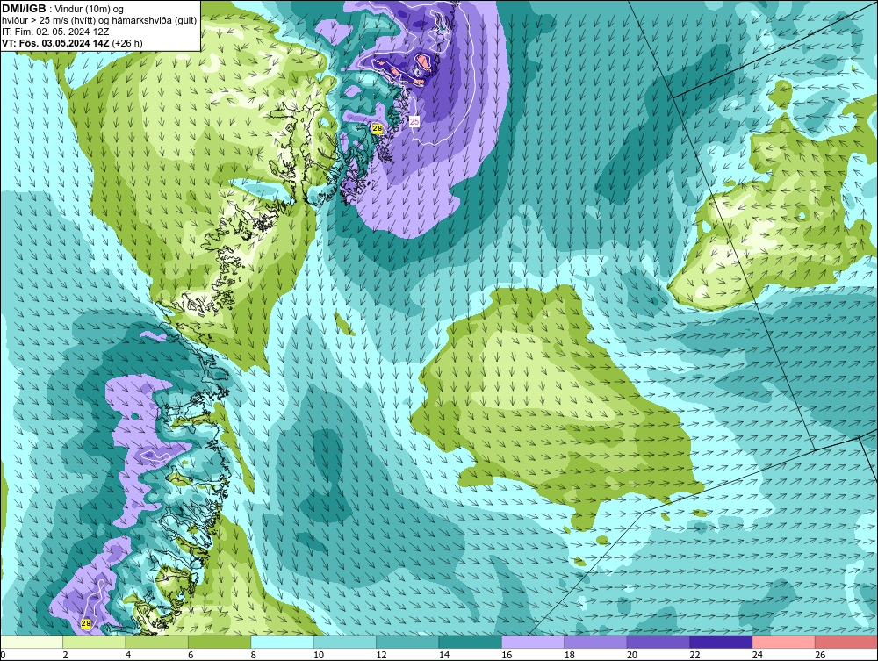Select the 22–24 m/s dark indigo swatch
This screenshot has width=878, height=661.
[721, 642]
